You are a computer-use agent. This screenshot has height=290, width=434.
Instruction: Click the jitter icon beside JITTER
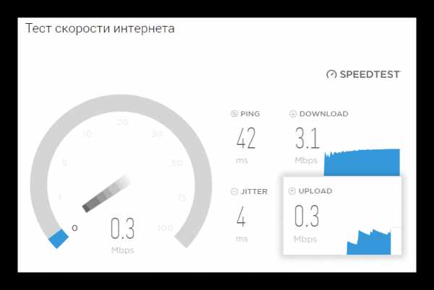coord(234,191)
